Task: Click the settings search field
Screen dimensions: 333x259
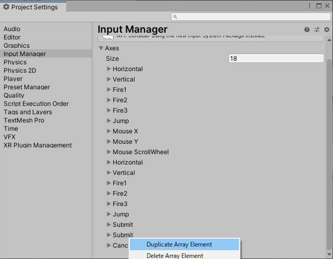Action: coord(251,17)
